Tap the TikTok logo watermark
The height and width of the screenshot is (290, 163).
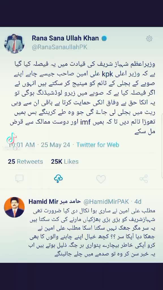(x=12, y=138)
